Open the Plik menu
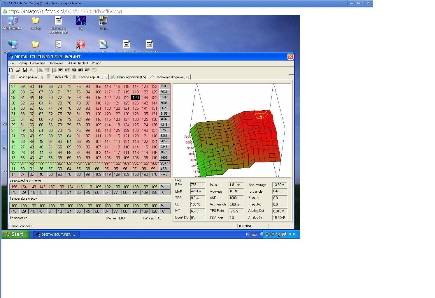The width and height of the screenshot is (435, 298). [12, 63]
